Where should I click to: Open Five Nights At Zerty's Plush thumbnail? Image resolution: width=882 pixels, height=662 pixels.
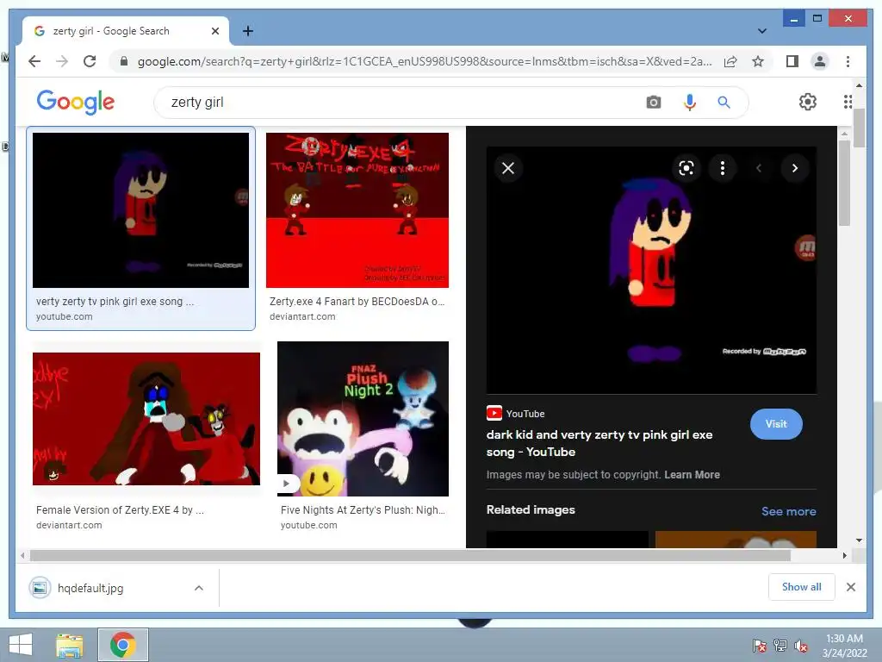coord(363,419)
